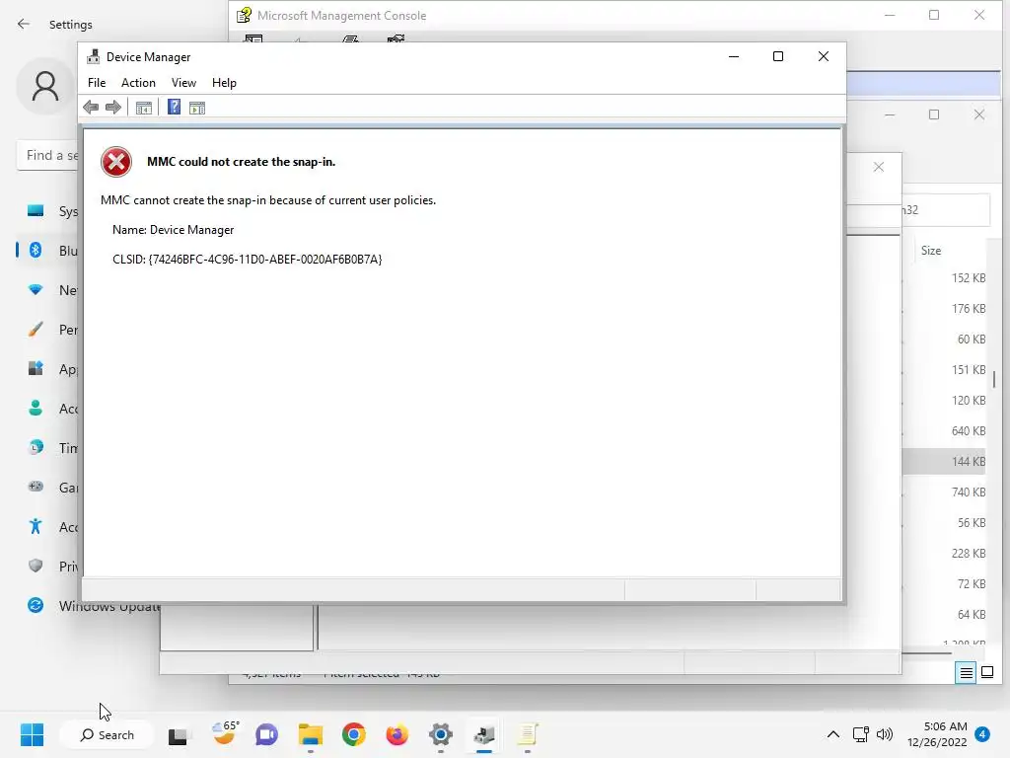Click the taskbar Search box
The height and width of the screenshot is (758, 1010).
[x=107, y=734]
